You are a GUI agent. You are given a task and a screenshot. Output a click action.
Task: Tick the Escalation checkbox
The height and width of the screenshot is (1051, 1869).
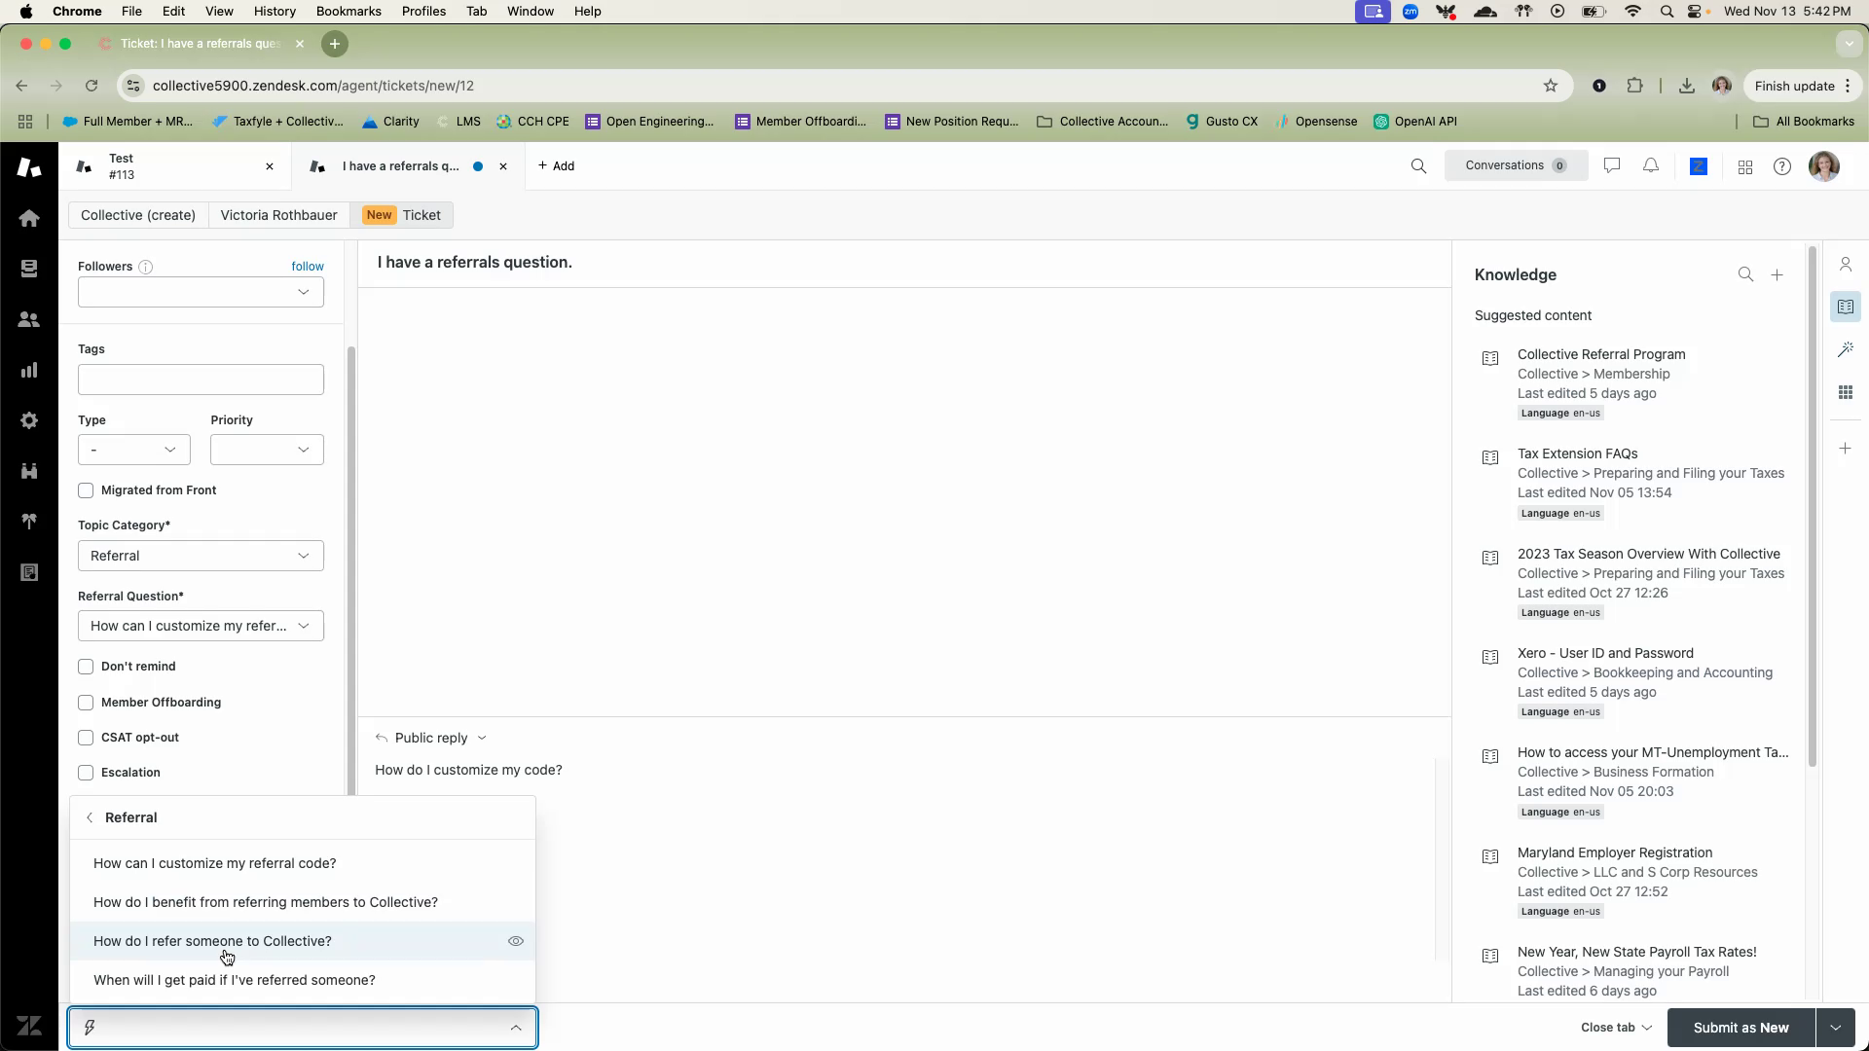click(86, 773)
